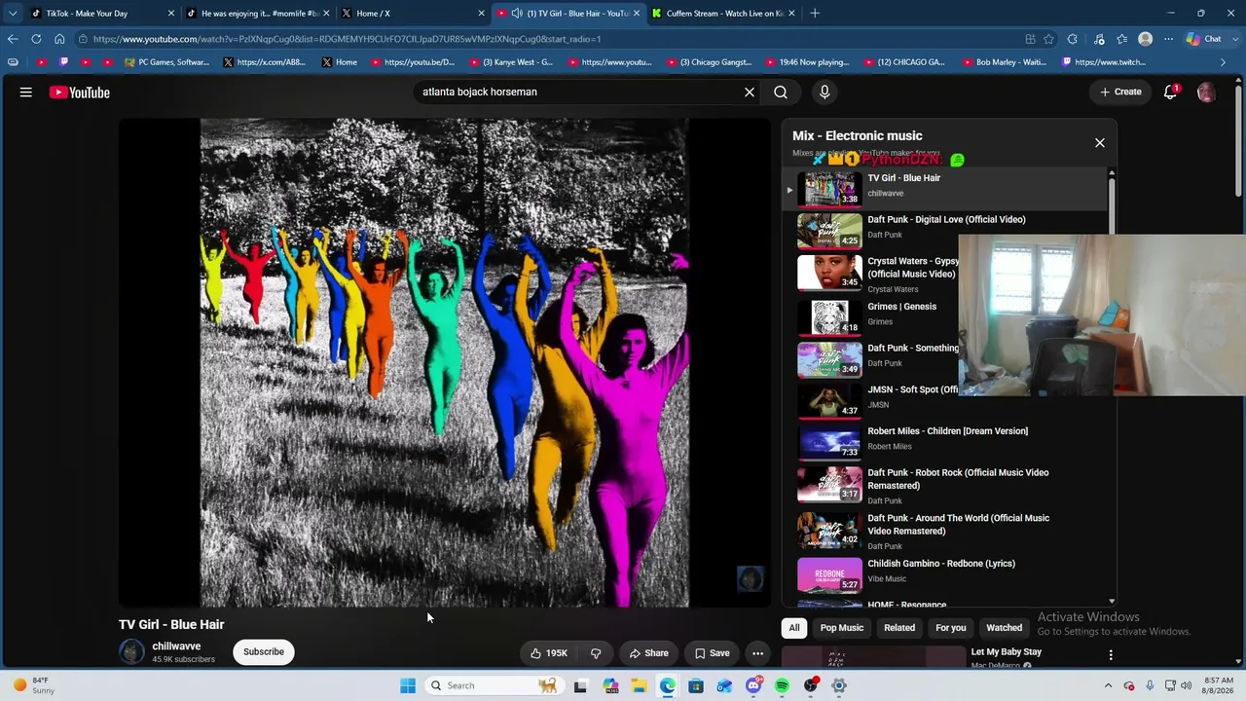Open File Explorer from taskbar
Image resolution: width=1246 pixels, height=701 pixels.
(639, 685)
